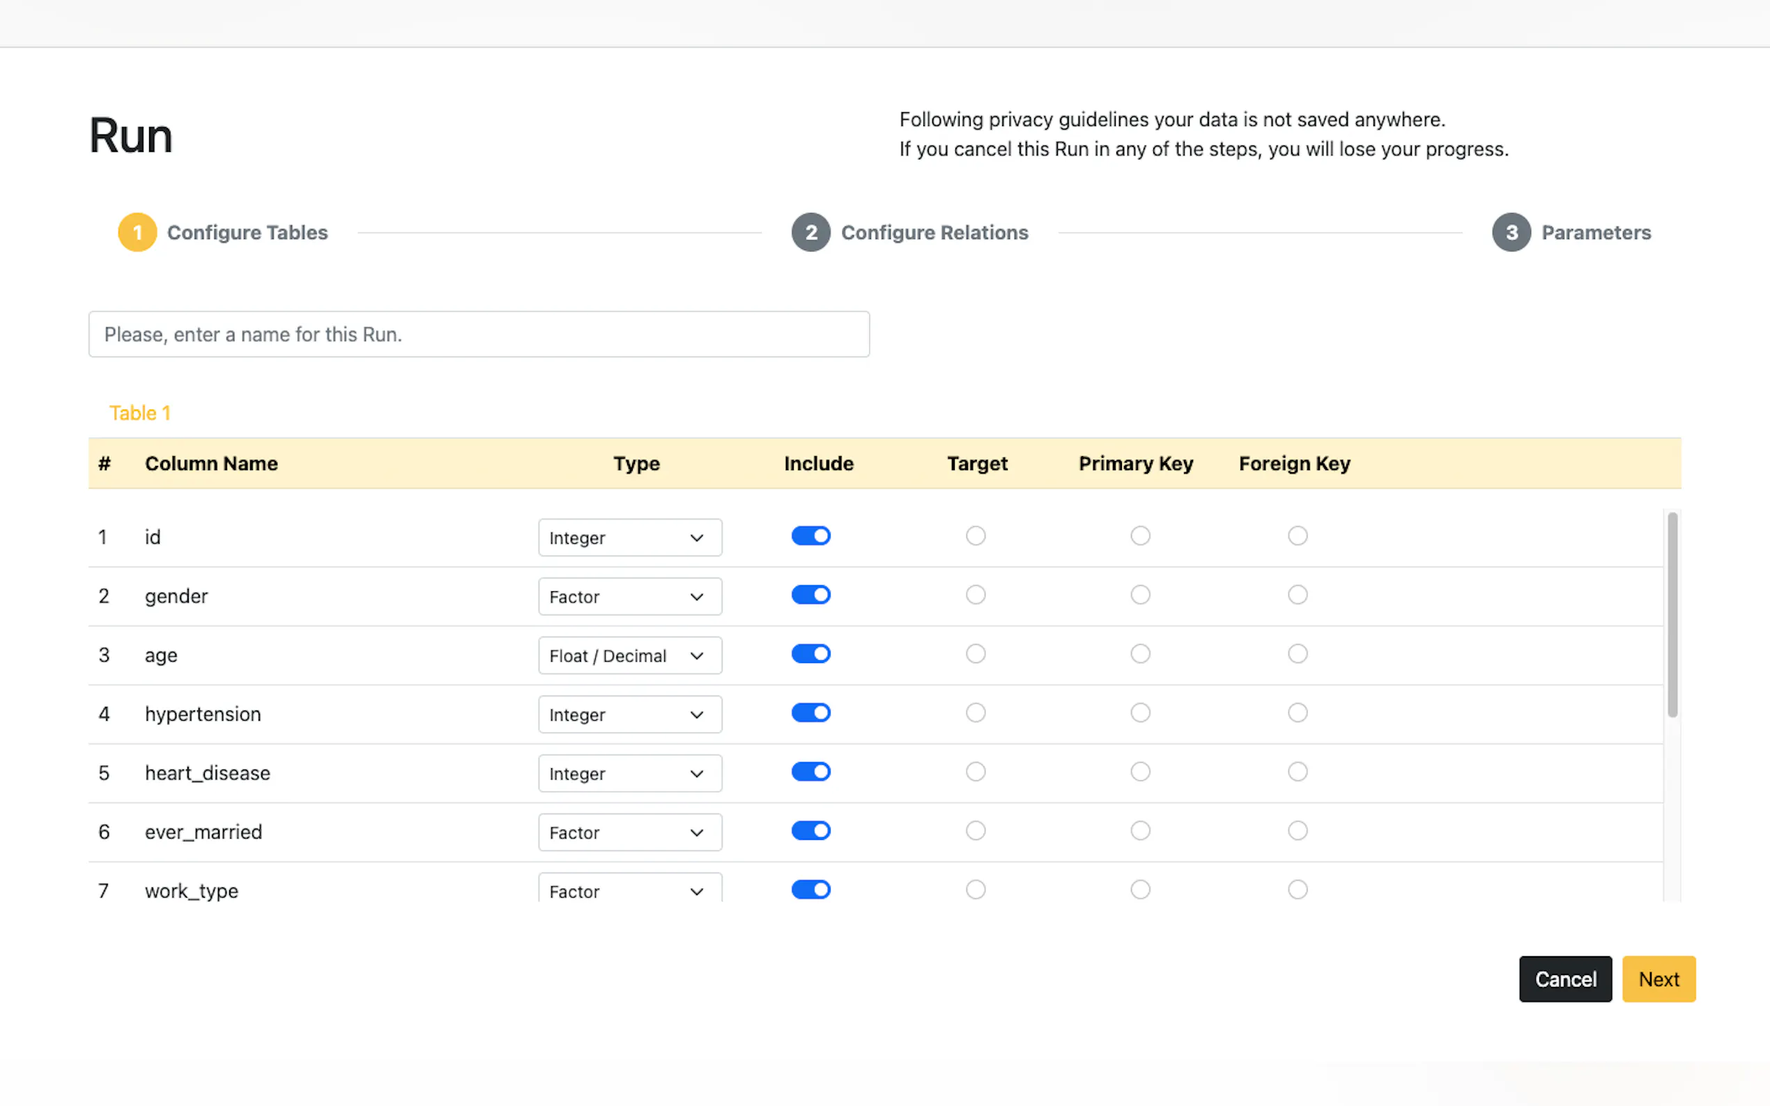Toggle off Include for the id column
1770x1106 pixels.
tap(810, 536)
